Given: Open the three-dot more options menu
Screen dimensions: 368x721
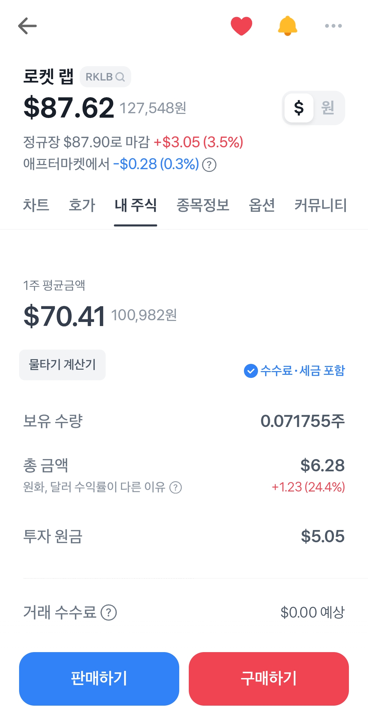Looking at the screenshot, I should coord(333,26).
